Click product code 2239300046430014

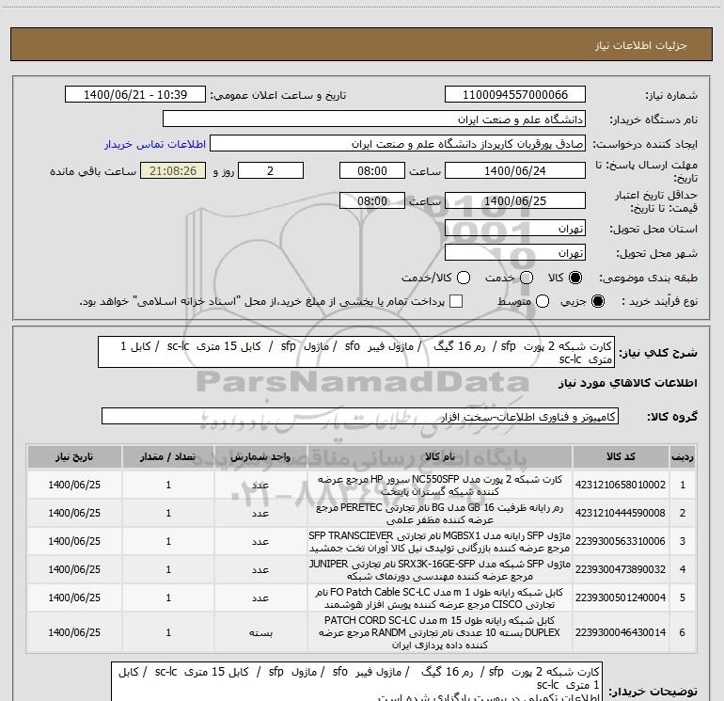(x=621, y=632)
